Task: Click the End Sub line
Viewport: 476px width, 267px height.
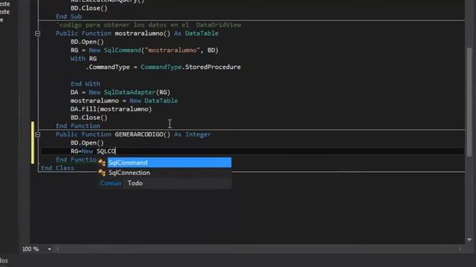Action: click(x=68, y=16)
